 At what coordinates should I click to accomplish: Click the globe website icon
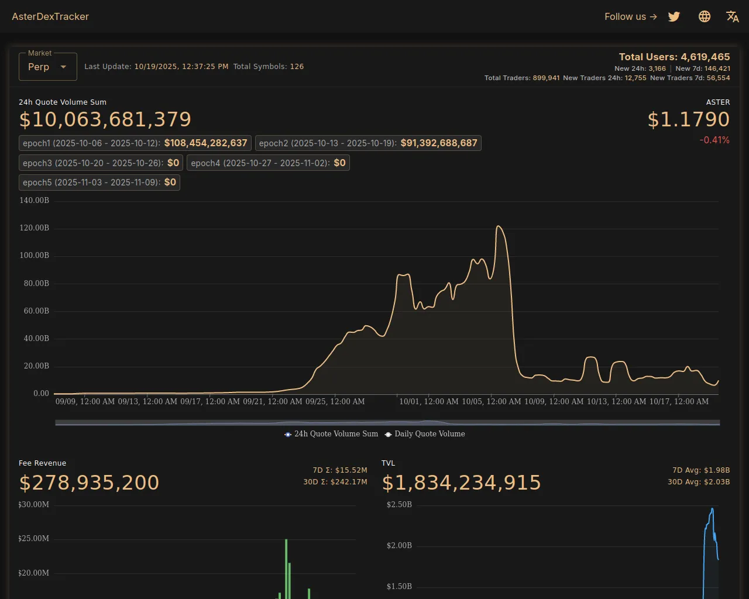tap(705, 16)
